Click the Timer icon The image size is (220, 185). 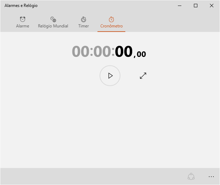[84, 19]
